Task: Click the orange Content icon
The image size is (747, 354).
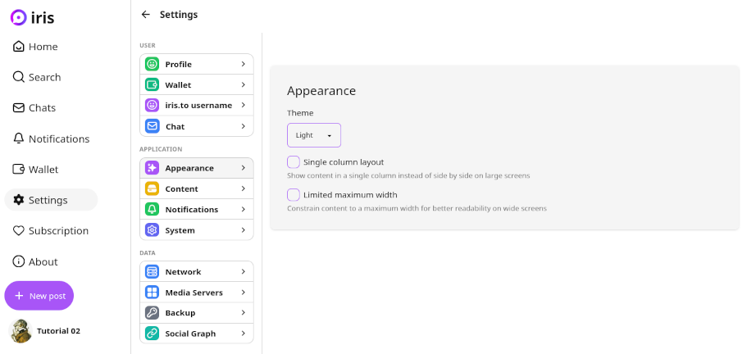Action: click(152, 188)
